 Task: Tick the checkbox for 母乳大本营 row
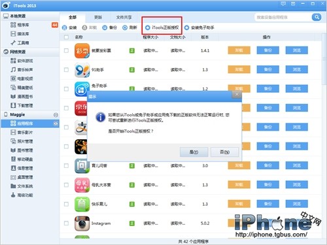pyautogui.click(x=66, y=185)
